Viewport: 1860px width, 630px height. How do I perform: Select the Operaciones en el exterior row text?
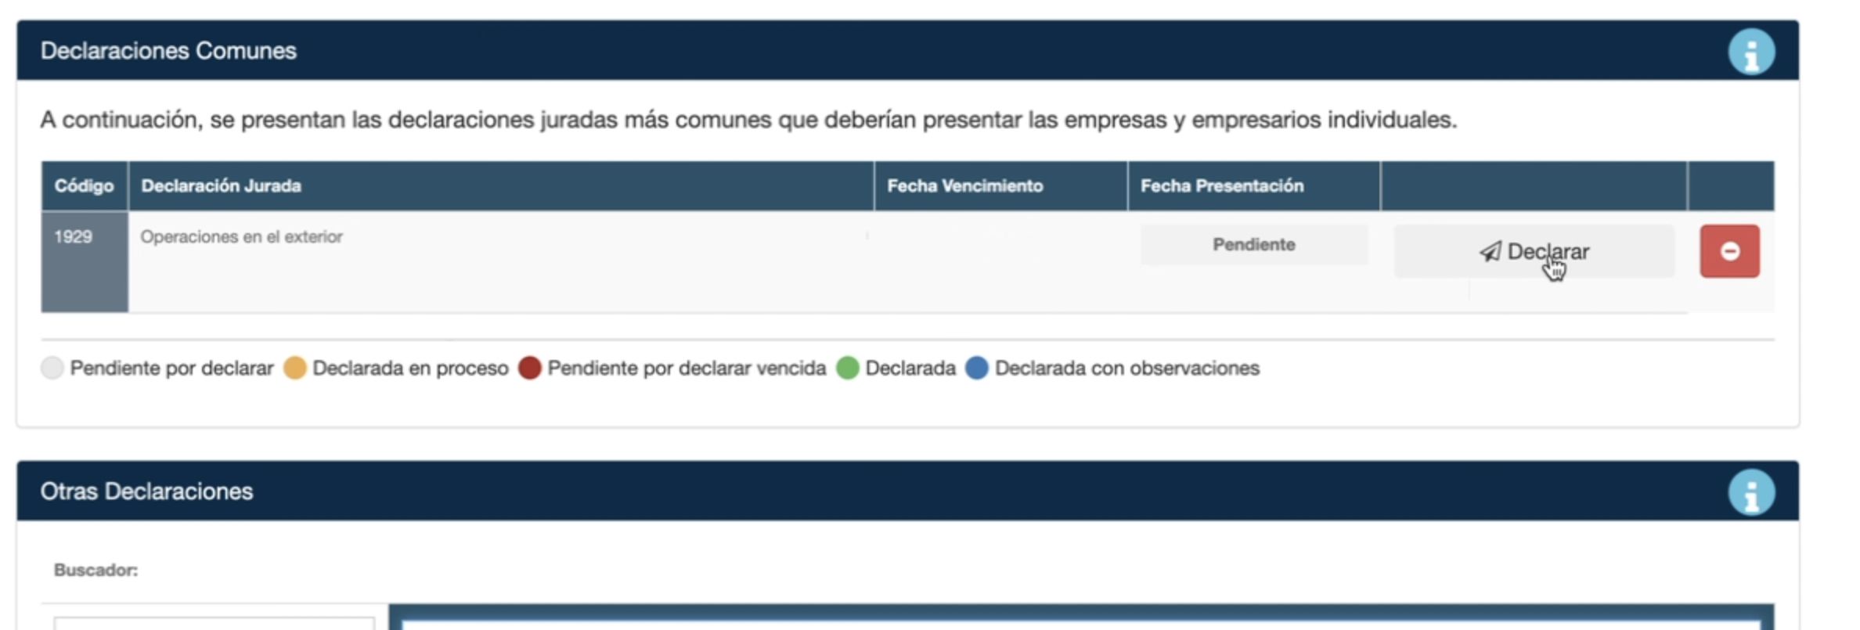pyautogui.click(x=241, y=237)
